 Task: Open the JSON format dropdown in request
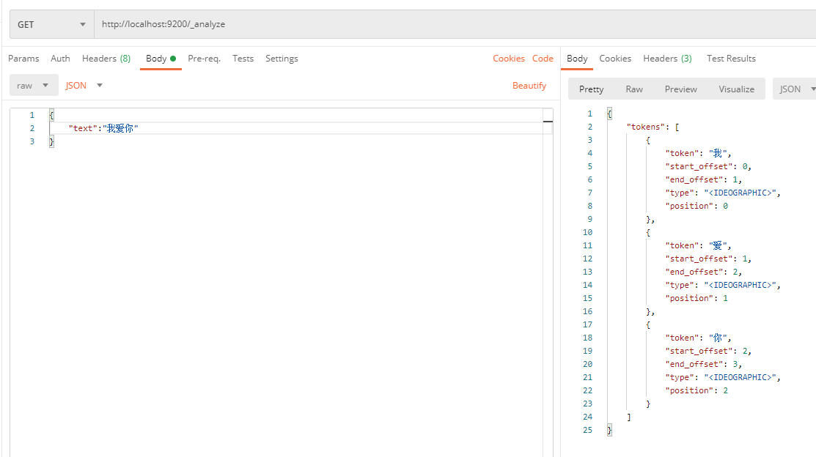[x=84, y=85]
